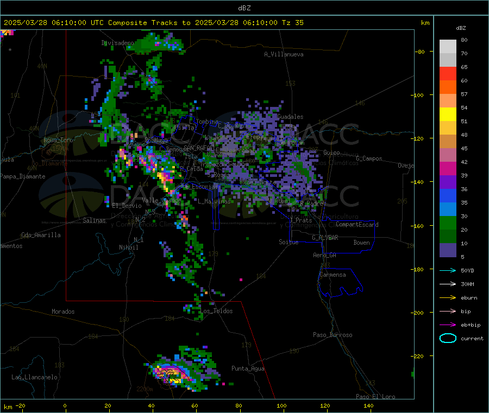This screenshot has height=413, width=489.
Task: Click the 'CompantEscard' map label
Action: (x=357, y=224)
